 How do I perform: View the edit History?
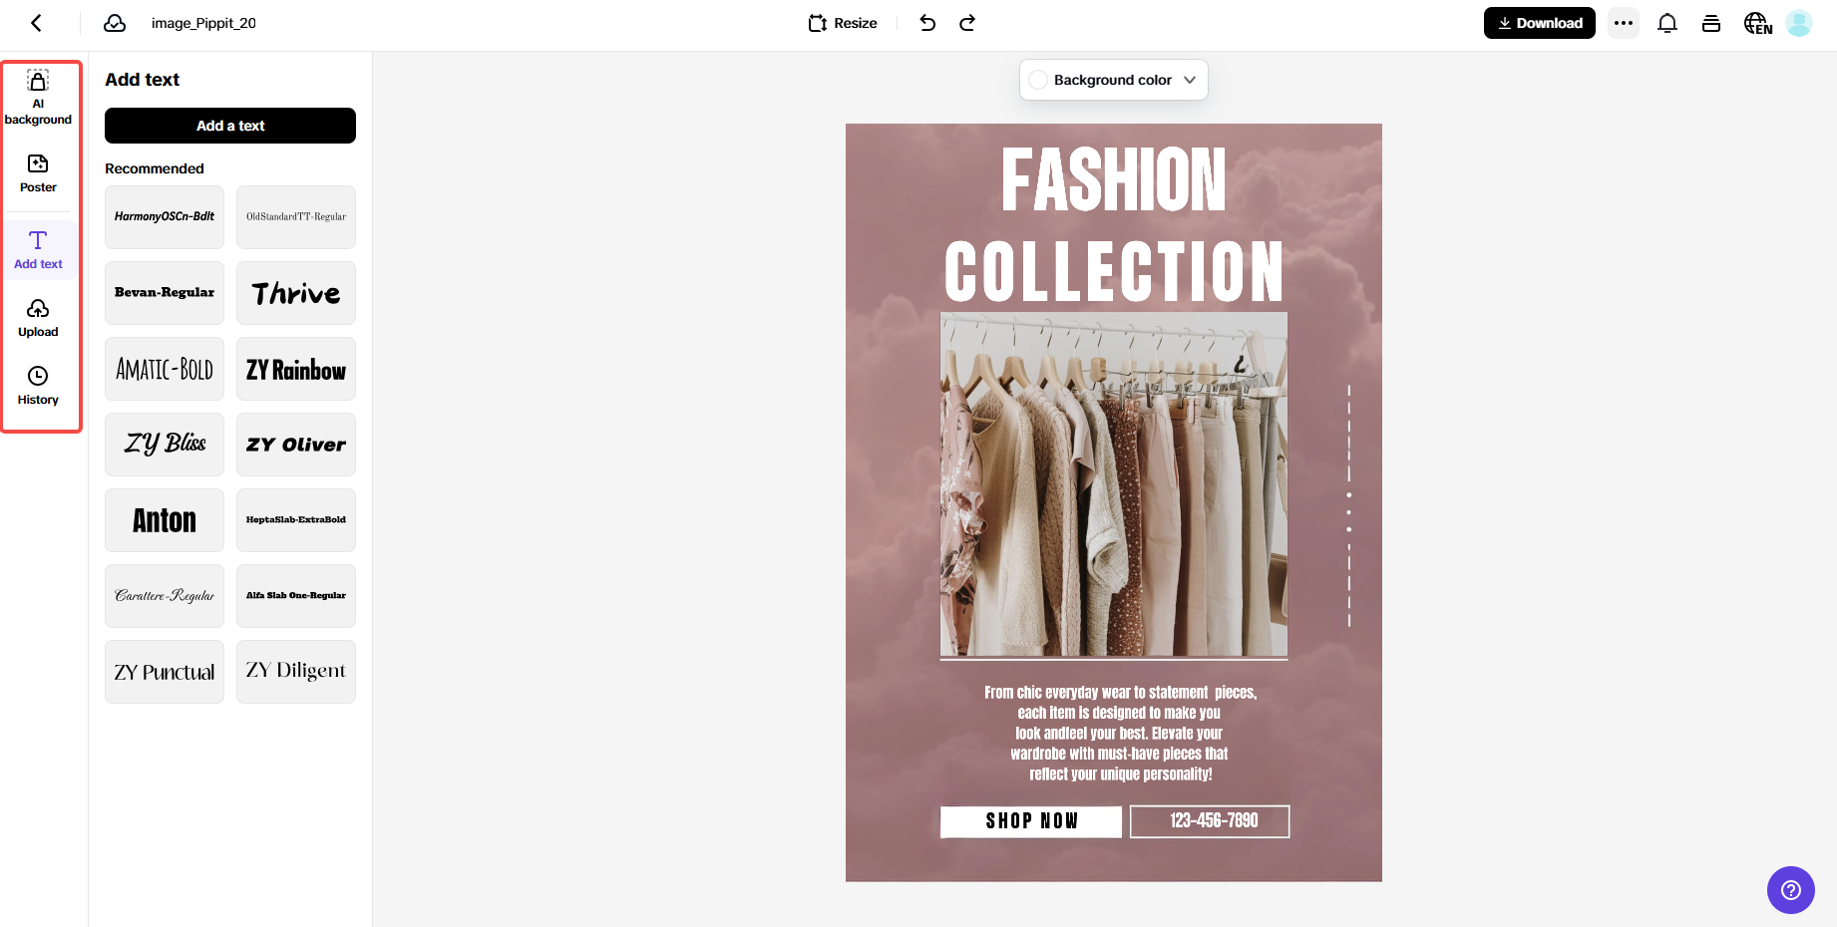[x=38, y=384]
